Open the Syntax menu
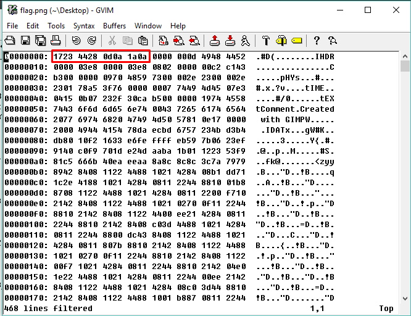411x316 pixels. (84, 26)
